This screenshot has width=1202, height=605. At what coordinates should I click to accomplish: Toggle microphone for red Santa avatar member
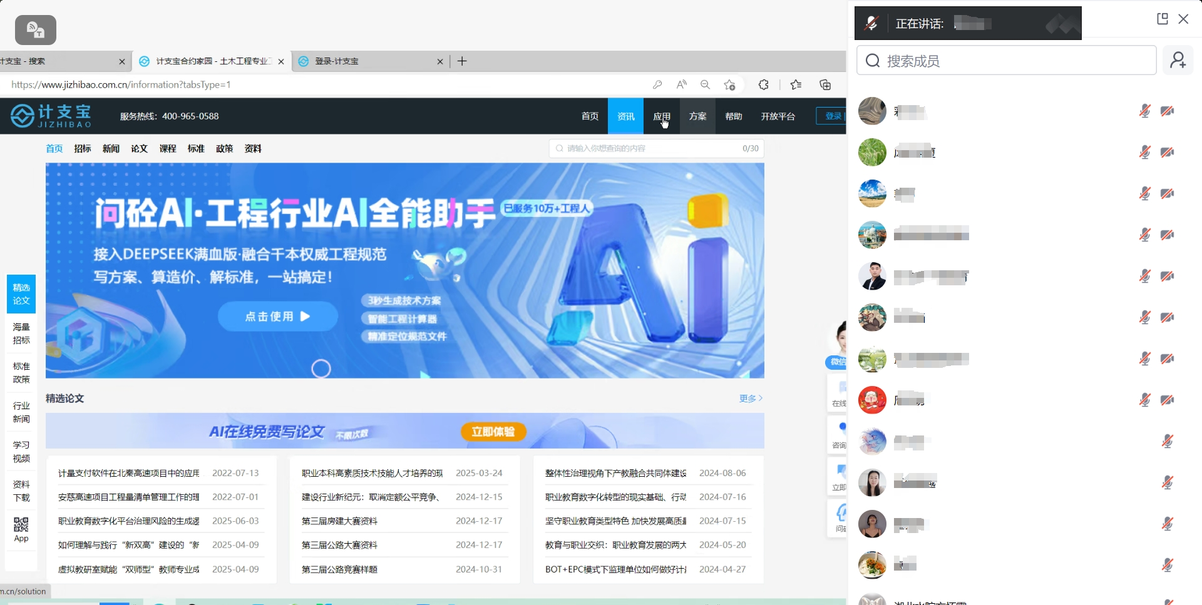coord(1144,400)
